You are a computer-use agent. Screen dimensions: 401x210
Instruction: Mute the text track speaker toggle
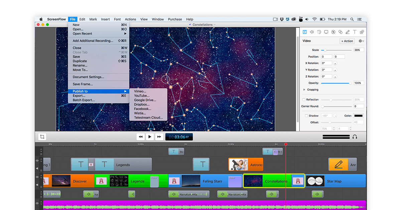(37, 168)
